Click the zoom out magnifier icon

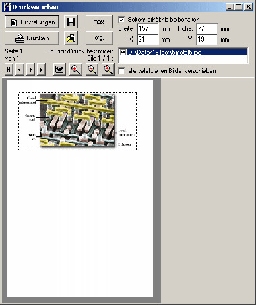click(x=92, y=70)
